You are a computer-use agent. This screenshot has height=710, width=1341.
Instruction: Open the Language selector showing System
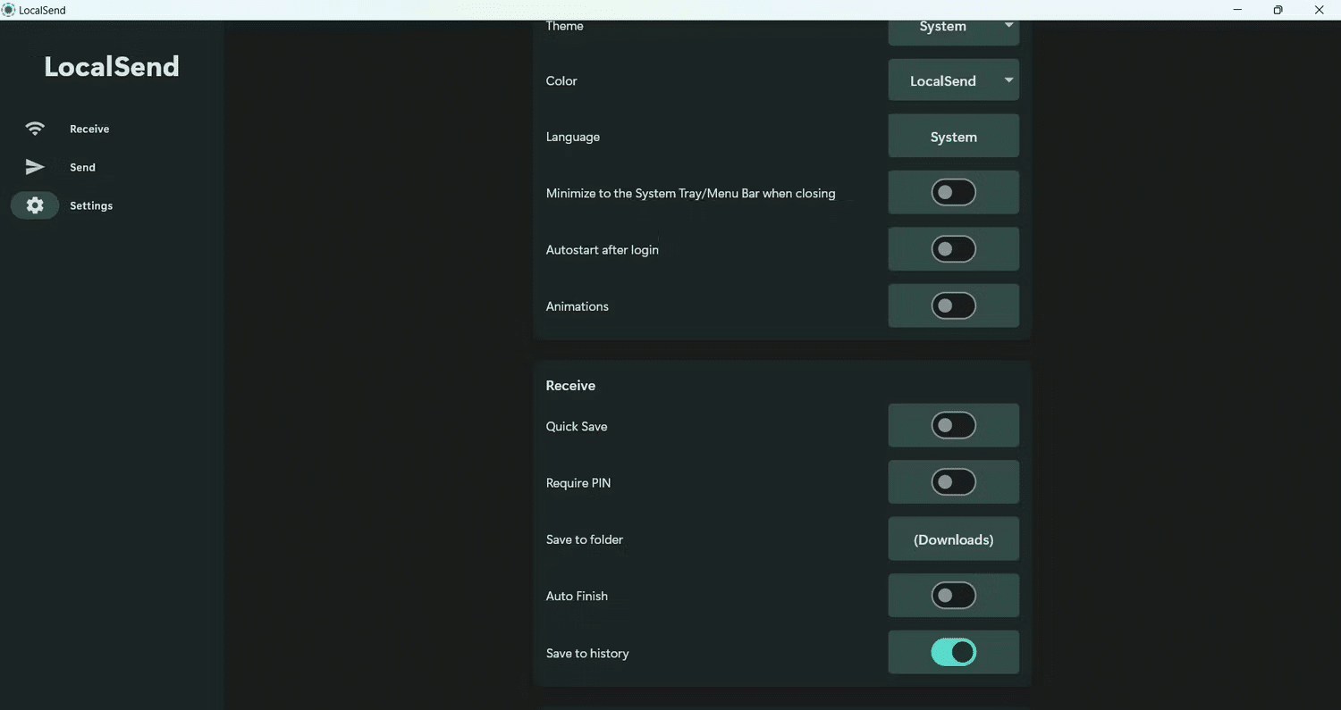[x=953, y=136]
